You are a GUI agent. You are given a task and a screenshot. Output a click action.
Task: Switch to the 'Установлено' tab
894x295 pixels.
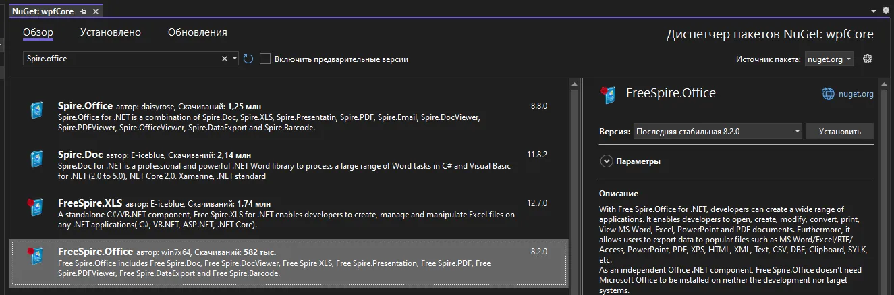pyautogui.click(x=111, y=32)
